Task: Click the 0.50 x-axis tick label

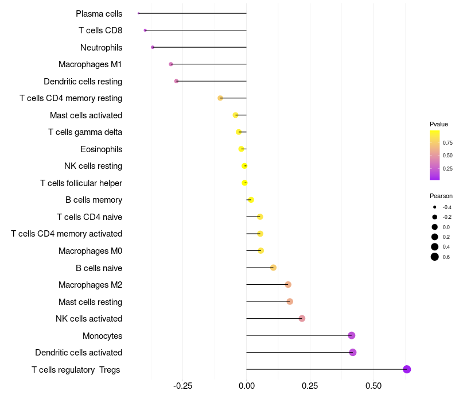Action: [x=374, y=386]
